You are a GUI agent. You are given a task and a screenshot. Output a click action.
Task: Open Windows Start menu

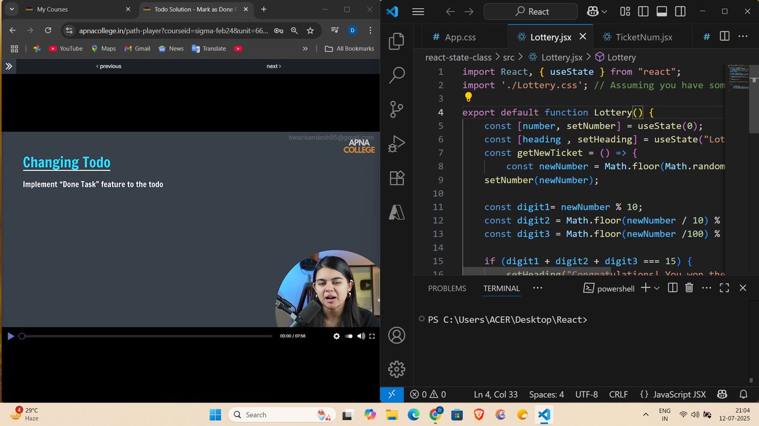(215, 415)
